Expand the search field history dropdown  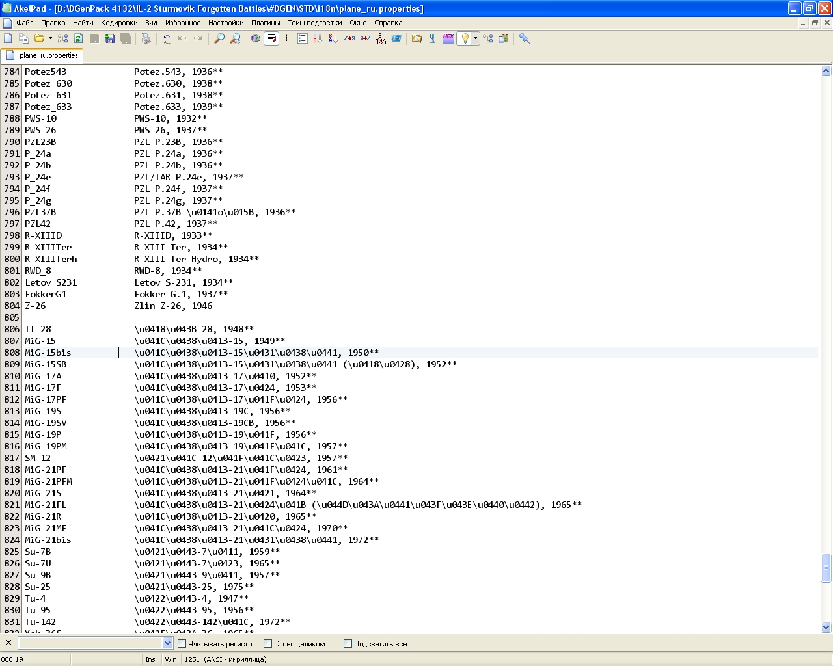167,643
